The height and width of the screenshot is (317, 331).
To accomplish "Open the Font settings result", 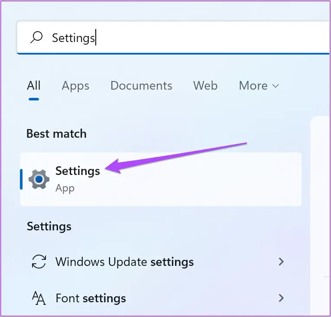I will pyautogui.click(x=91, y=298).
